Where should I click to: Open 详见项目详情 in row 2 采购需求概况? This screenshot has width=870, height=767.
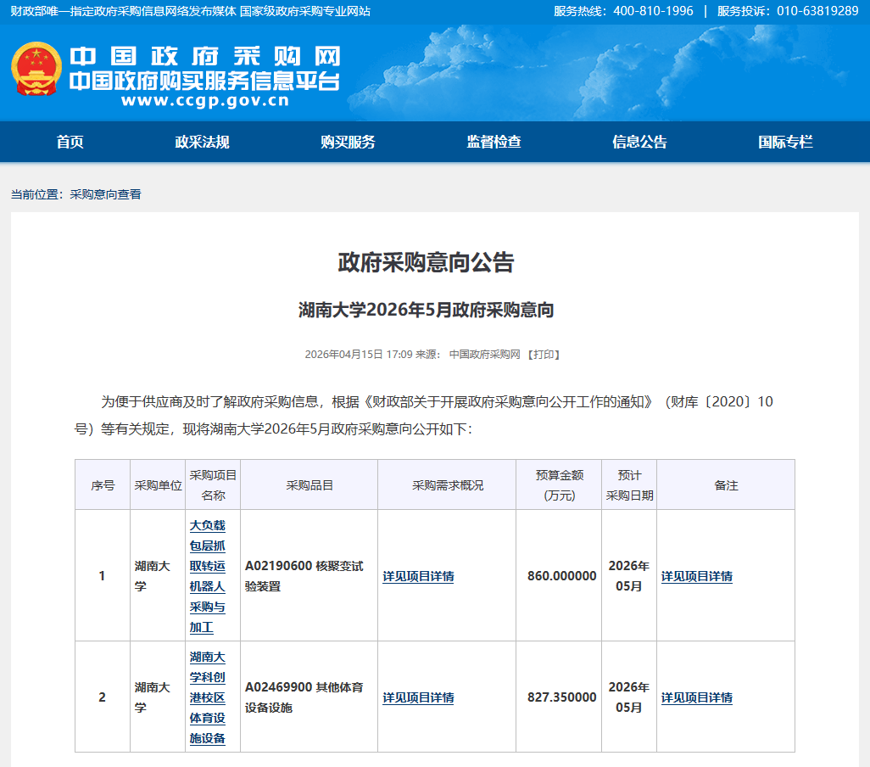(x=418, y=697)
